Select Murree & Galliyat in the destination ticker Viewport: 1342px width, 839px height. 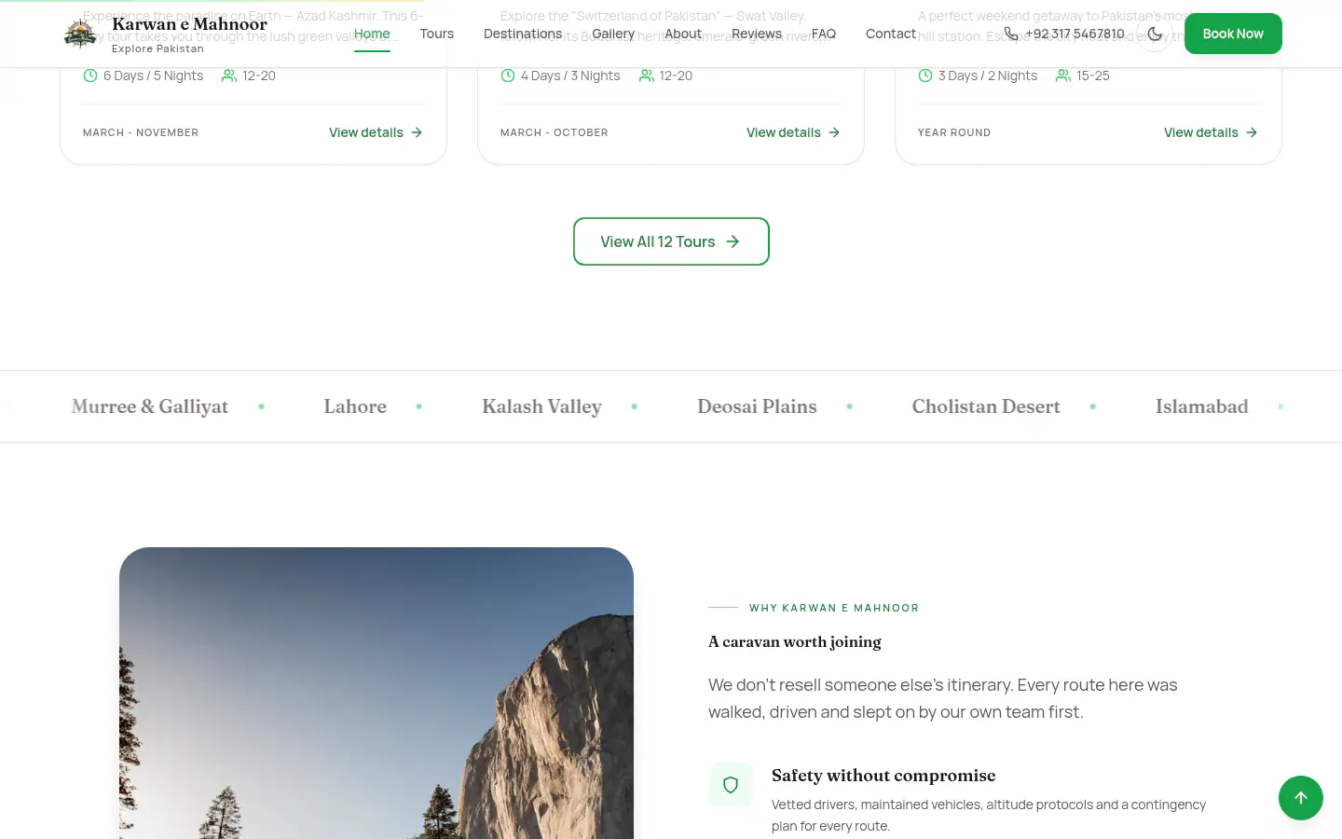point(150,406)
